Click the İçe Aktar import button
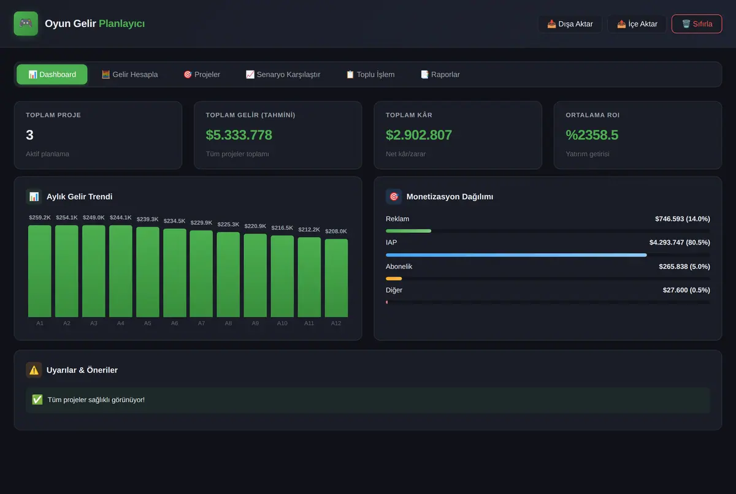736x494 pixels. coord(637,24)
